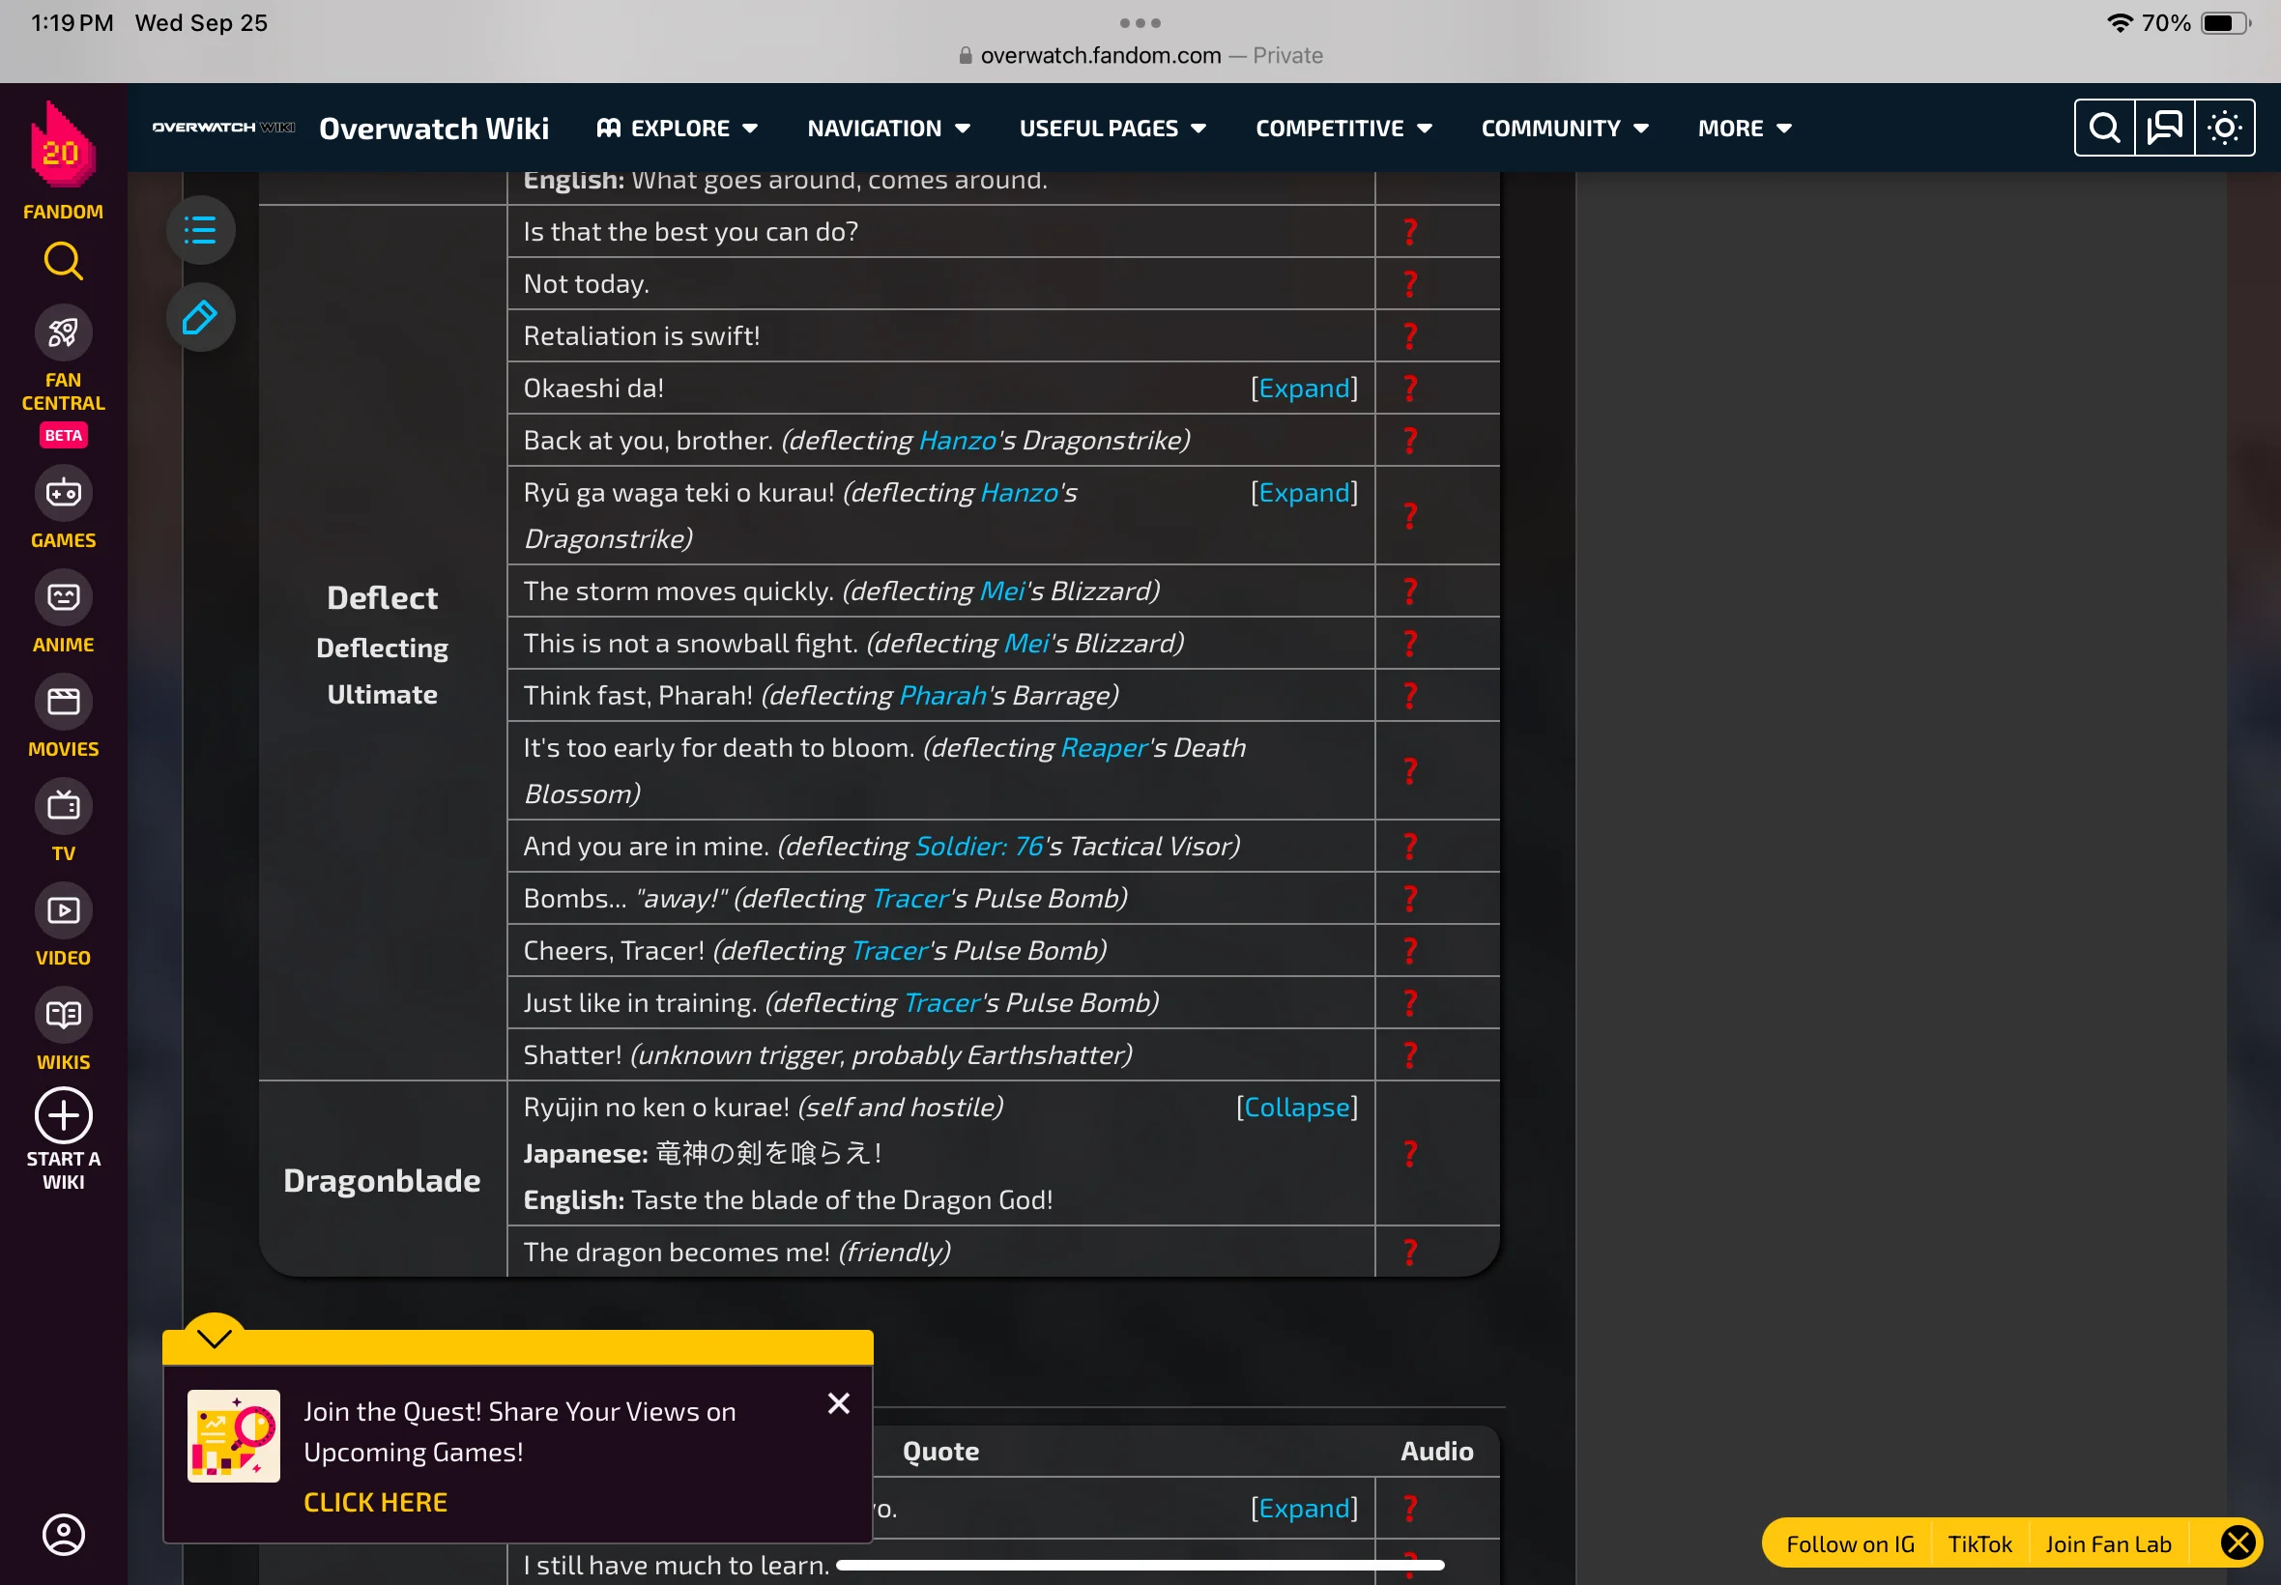This screenshot has width=2281, height=1585.
Task: Click the horizontal scroll bar near the bottom
Action: 1140,1565
